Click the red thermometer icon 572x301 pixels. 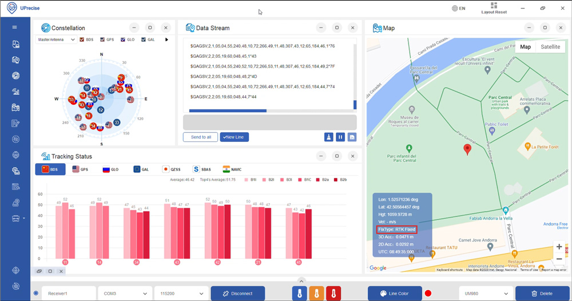333,294
